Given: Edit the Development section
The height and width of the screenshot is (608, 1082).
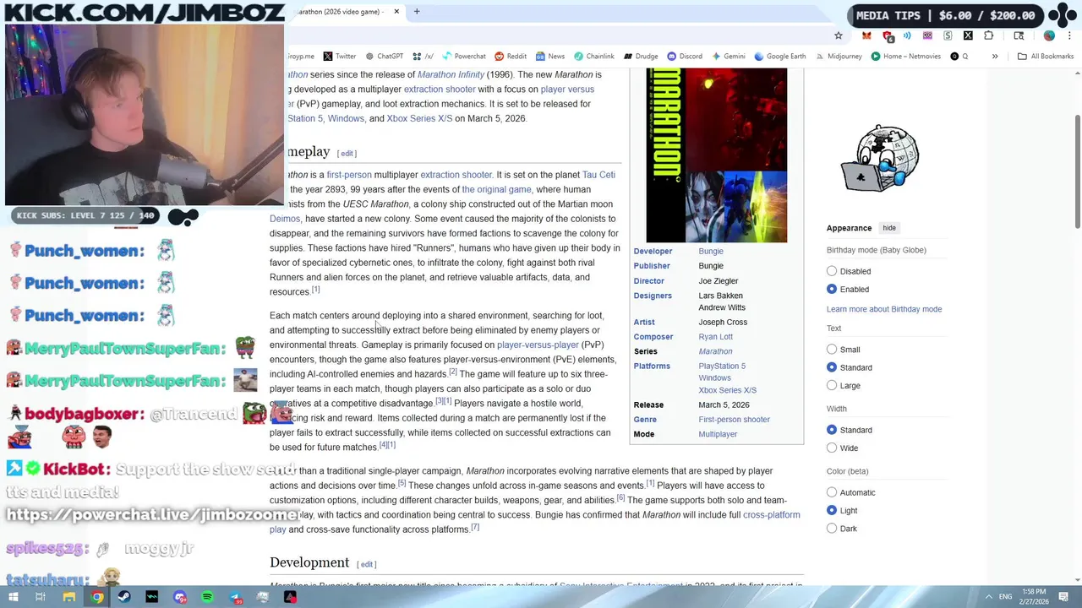Looking at the screenshot, I should pyautogui.click(x=367, y=564).
